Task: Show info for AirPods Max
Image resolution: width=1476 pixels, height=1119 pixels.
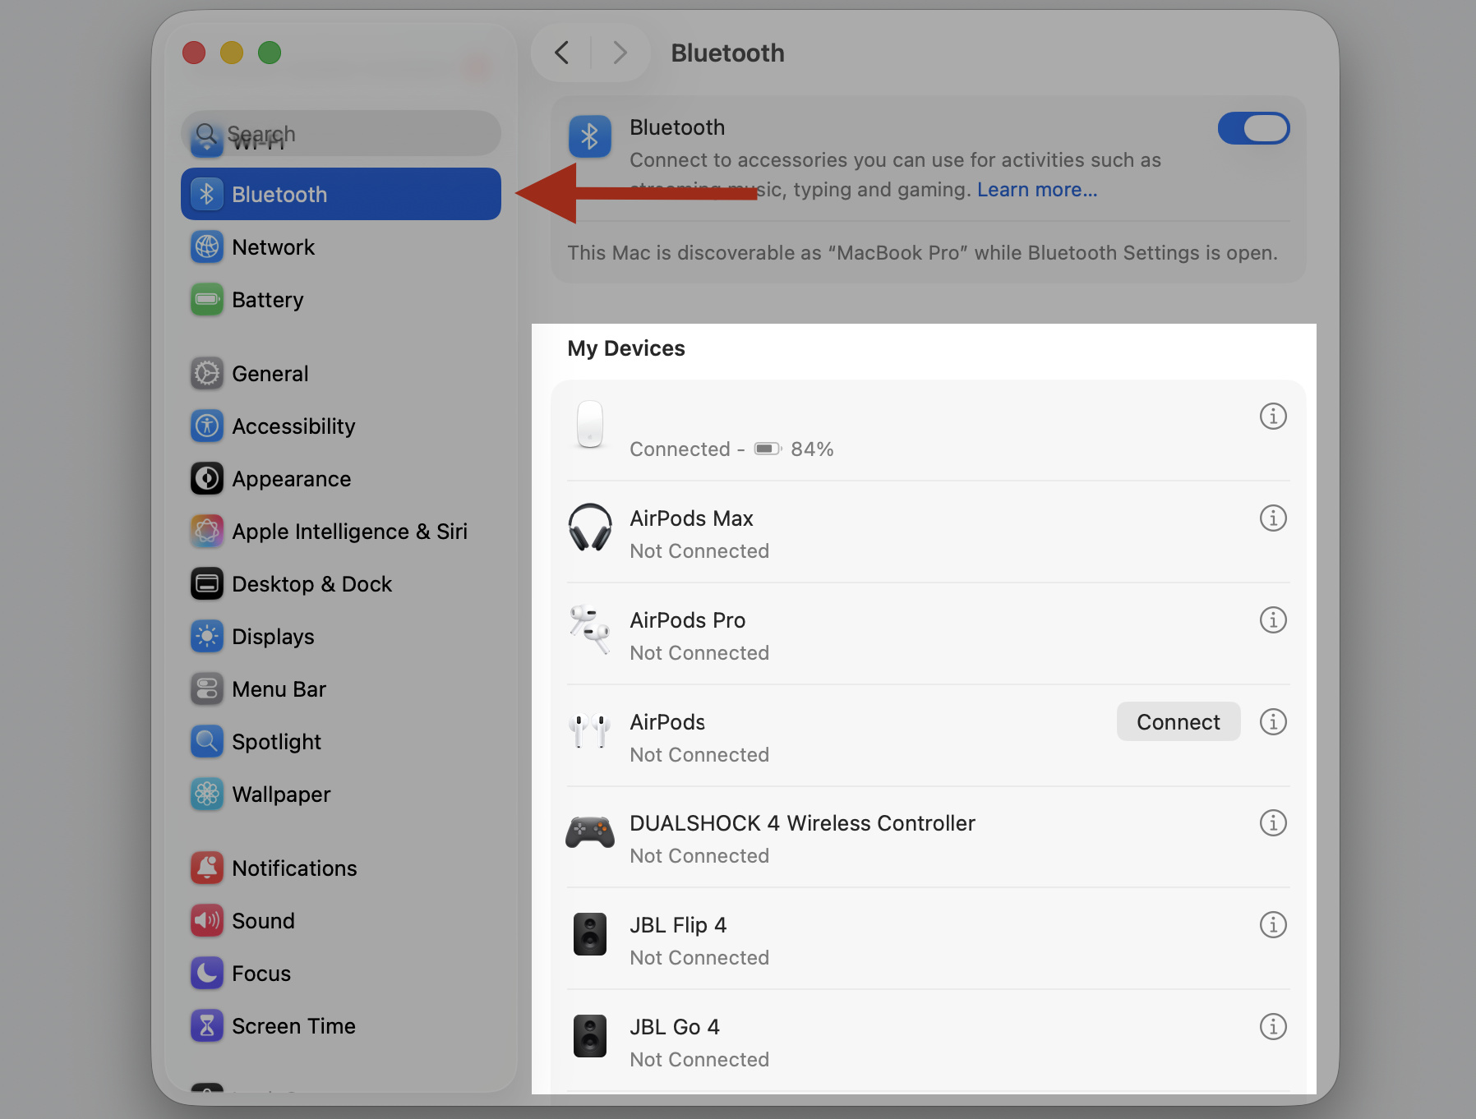Action: (1273, 518)
